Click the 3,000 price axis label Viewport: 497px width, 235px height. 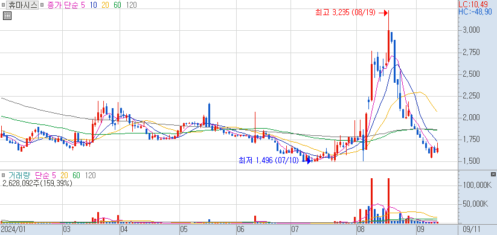[x=470, y=30]
